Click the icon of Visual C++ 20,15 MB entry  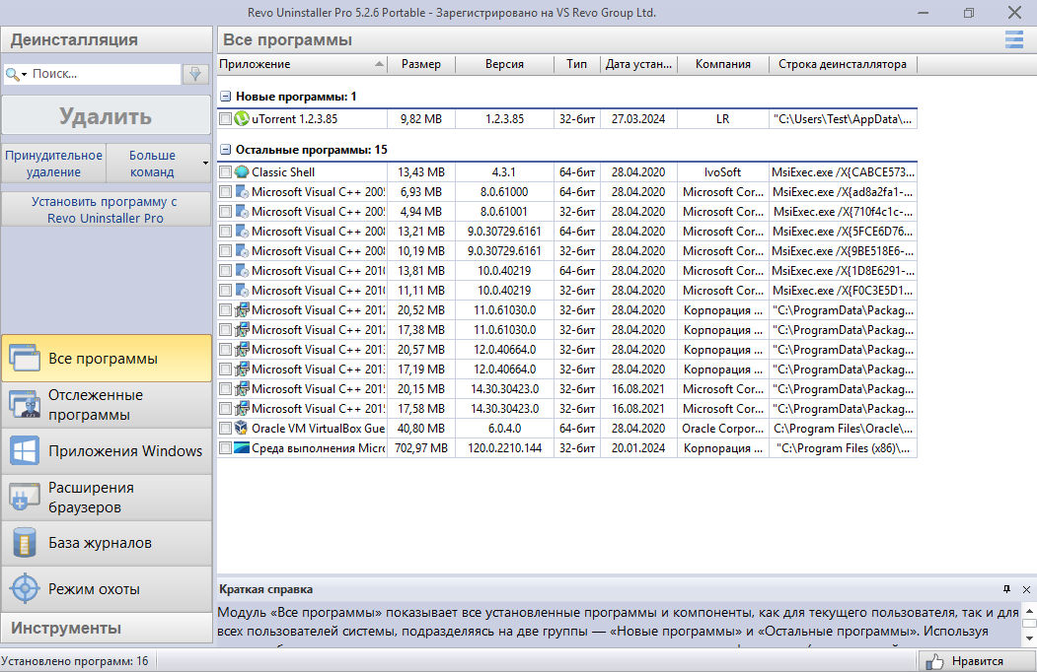coord(242,388)
